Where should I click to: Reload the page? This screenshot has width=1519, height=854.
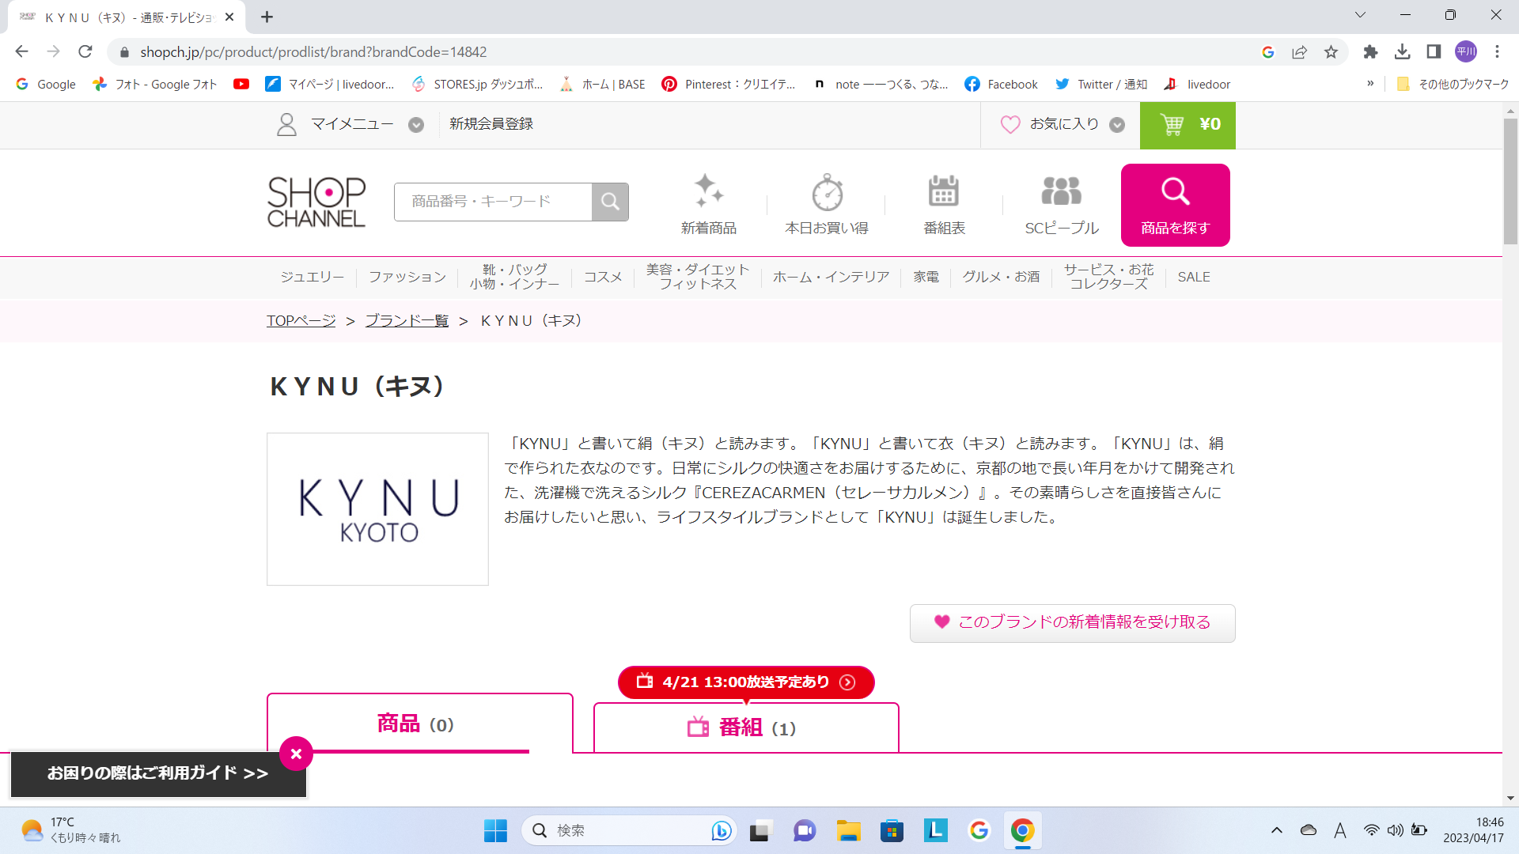[85, 51]
